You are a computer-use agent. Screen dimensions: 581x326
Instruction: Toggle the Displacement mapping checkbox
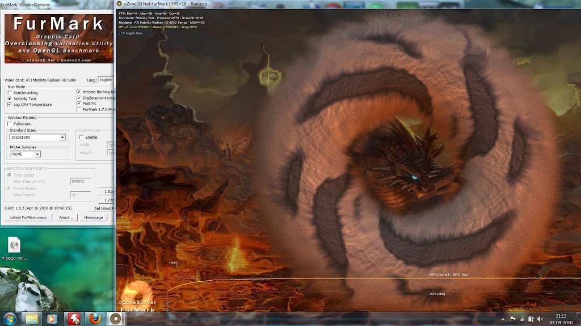click(78, 98)
